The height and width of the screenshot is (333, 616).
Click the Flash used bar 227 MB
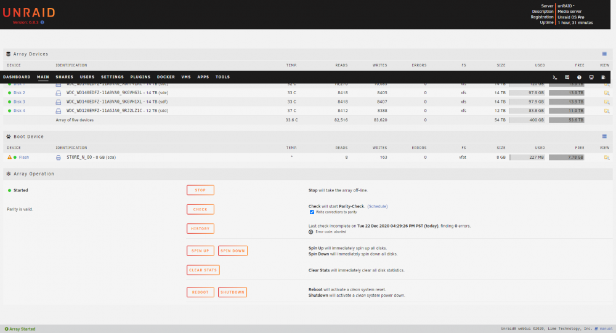tap(527, 158)
